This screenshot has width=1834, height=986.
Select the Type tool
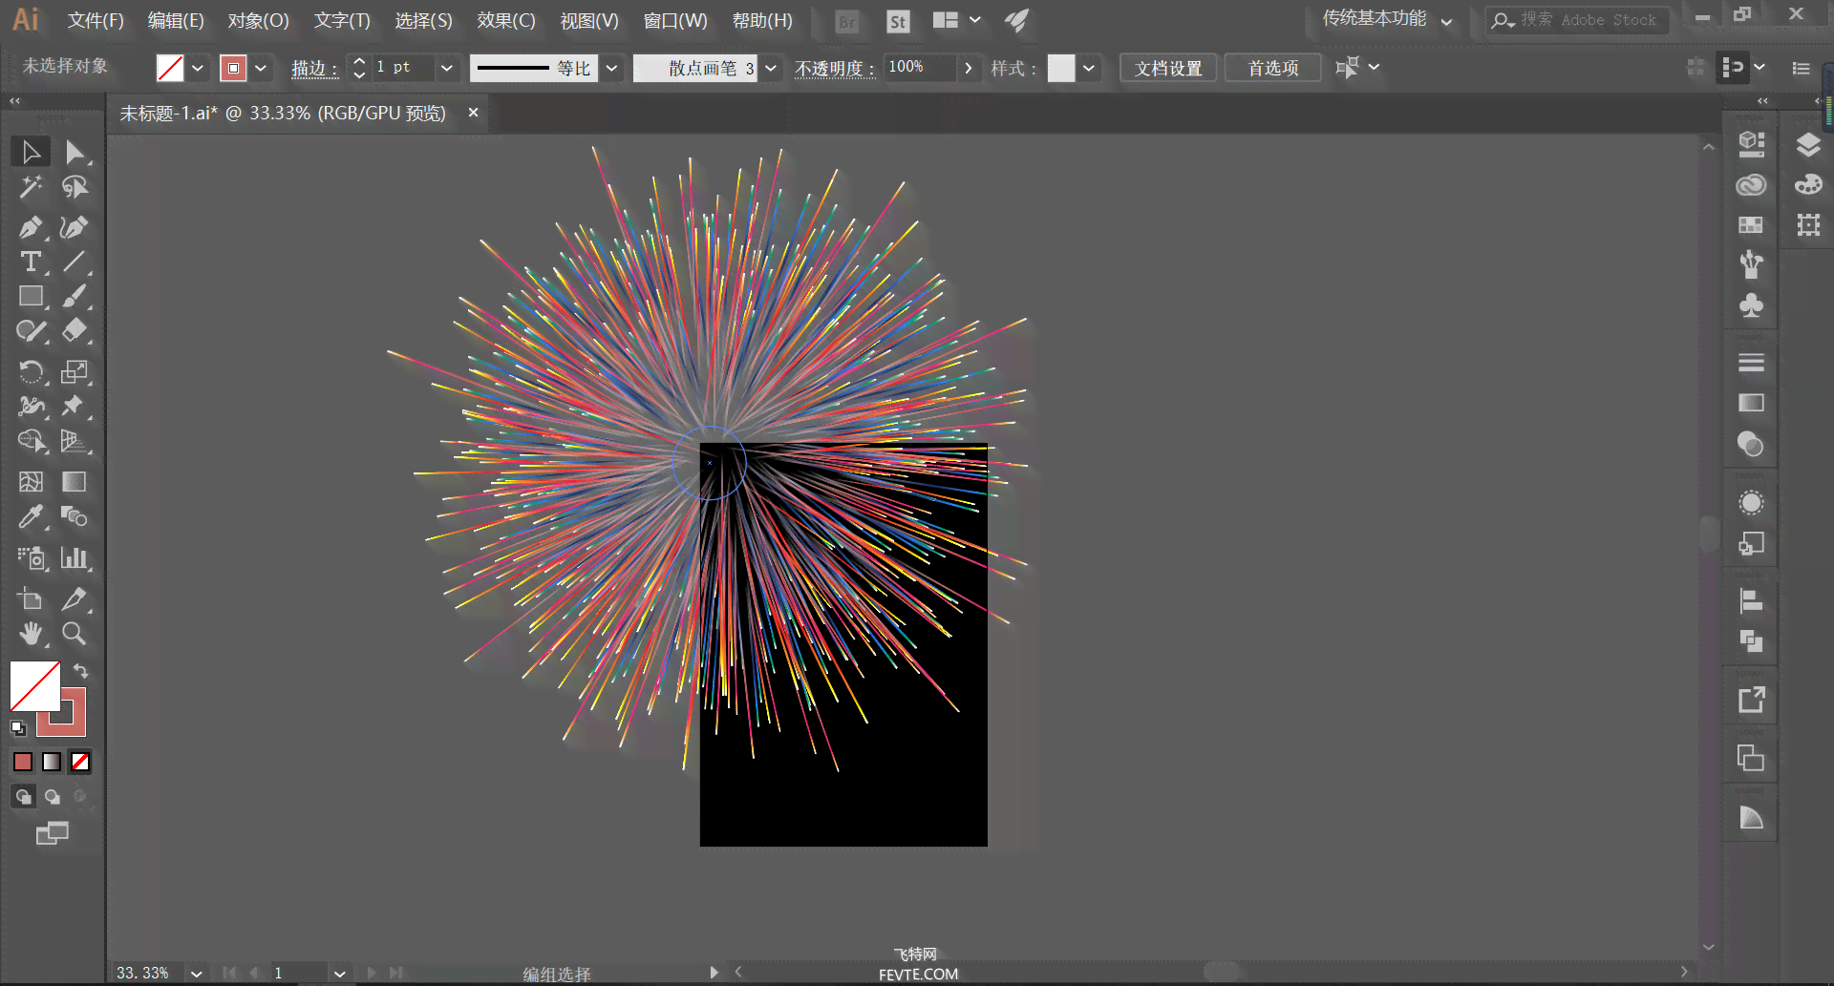[x=31, y=262]
